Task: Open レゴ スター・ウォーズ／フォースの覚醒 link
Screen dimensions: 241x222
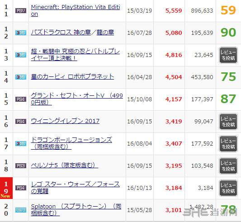Action: coord(76,188)
